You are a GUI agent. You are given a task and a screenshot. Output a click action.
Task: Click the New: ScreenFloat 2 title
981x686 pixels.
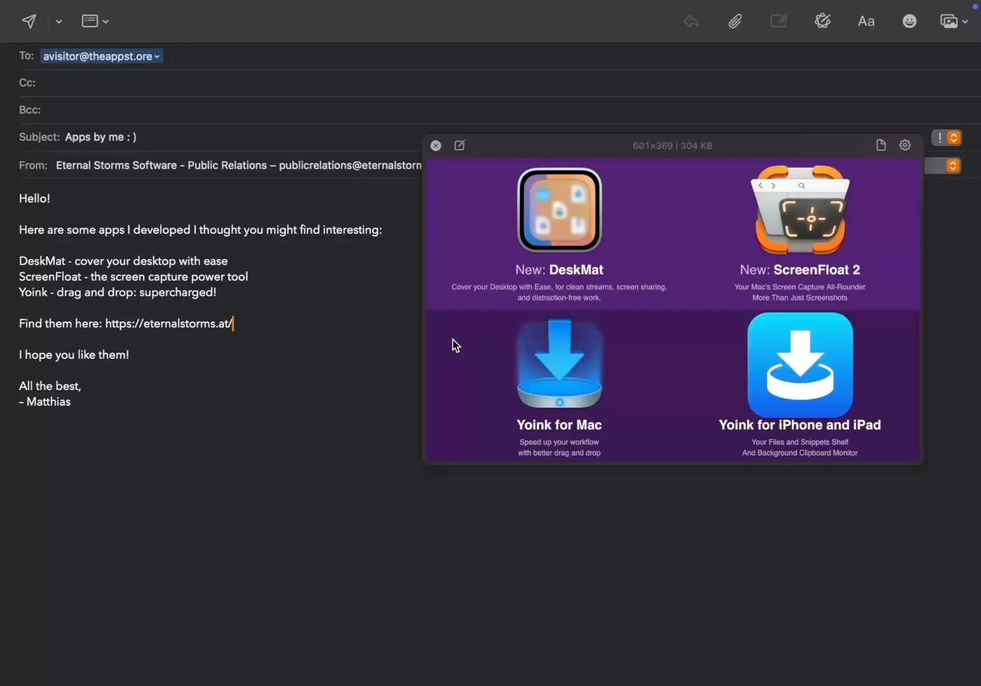(x=800, y=270)
